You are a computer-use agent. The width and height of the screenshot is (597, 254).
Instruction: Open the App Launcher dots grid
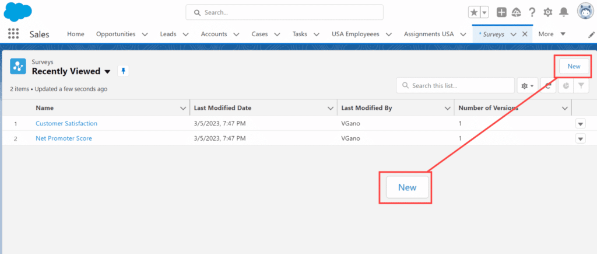click(13, 34)
